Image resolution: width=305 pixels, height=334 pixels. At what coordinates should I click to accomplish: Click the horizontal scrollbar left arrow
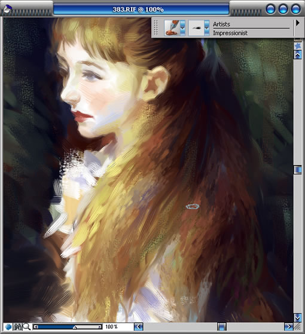[139, 327]
